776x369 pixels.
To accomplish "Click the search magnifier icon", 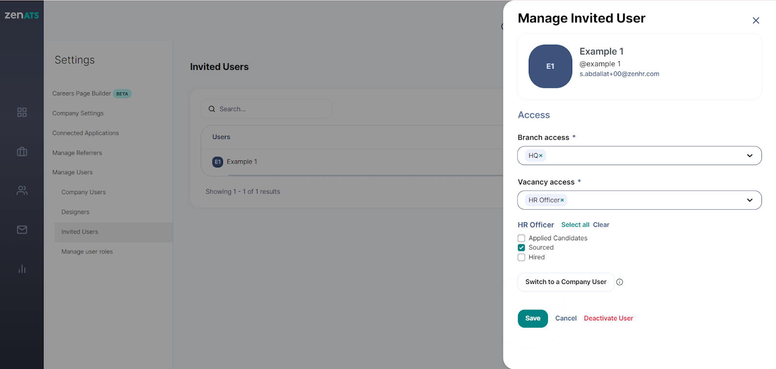I will pos(212,109).
